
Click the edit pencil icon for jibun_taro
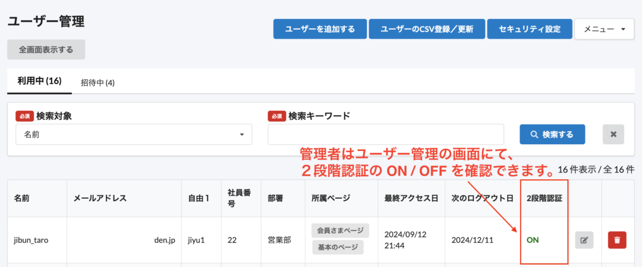pos(584,240)
